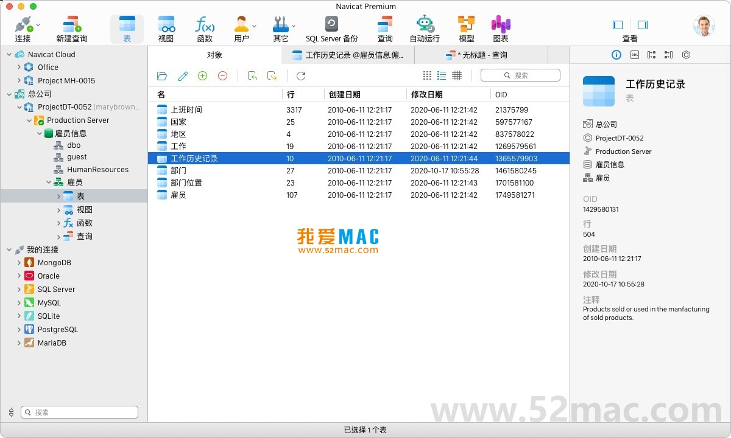Screen dimensions: 731x438
Task: Switch object list to icon view
Action: 427,75
